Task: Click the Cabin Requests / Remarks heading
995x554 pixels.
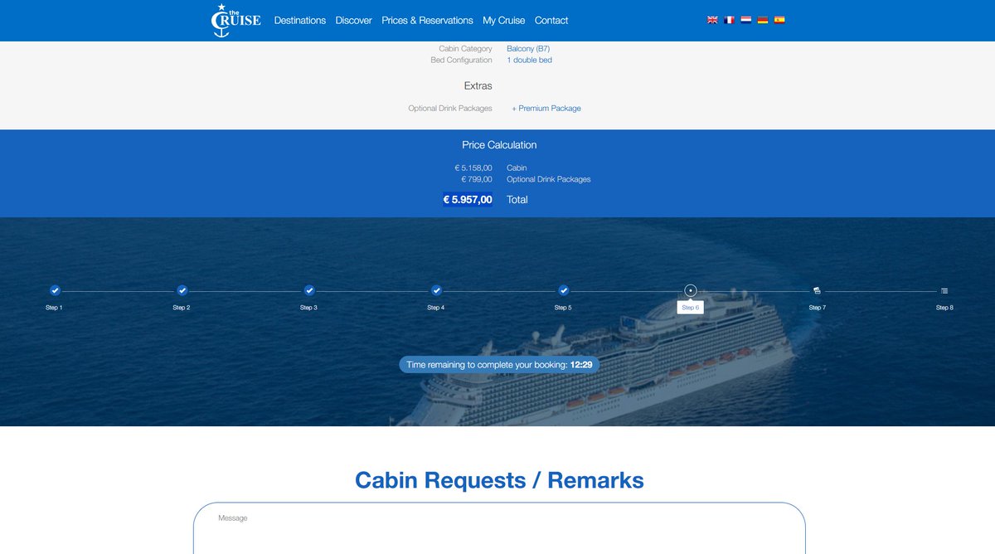Action: pos(499,480)
